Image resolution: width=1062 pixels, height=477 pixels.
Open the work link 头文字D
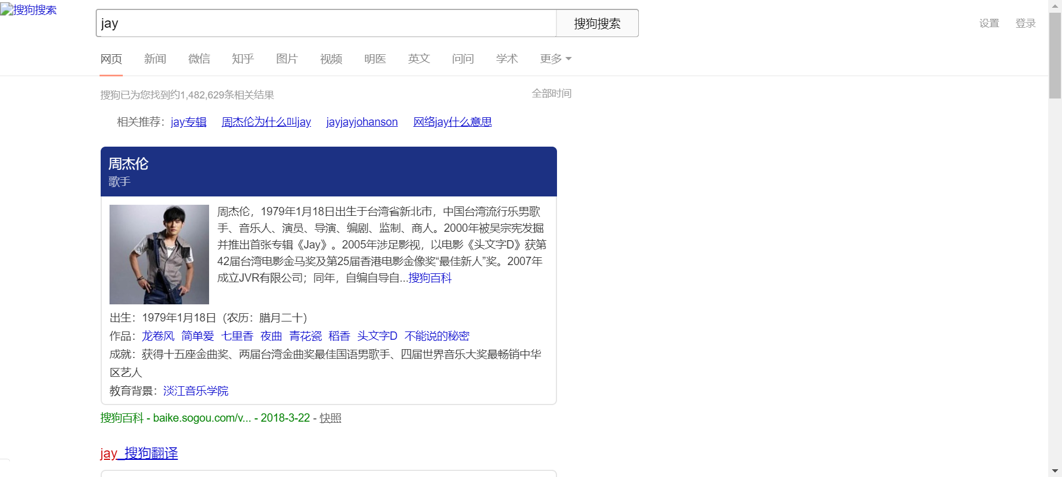point(377,336)
